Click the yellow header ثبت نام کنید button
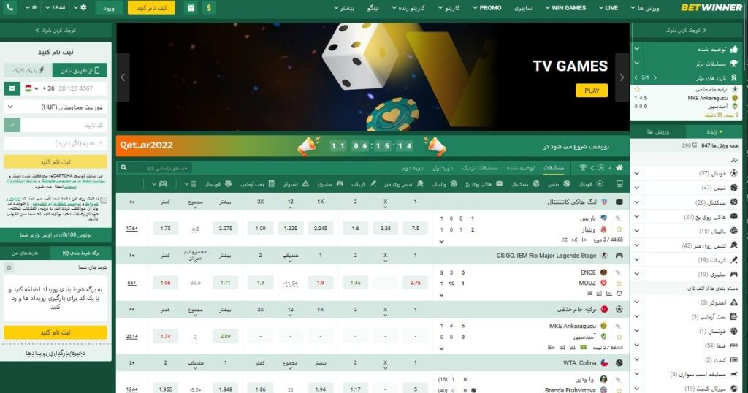Screen dimensions: 748x393 point(151,7)
